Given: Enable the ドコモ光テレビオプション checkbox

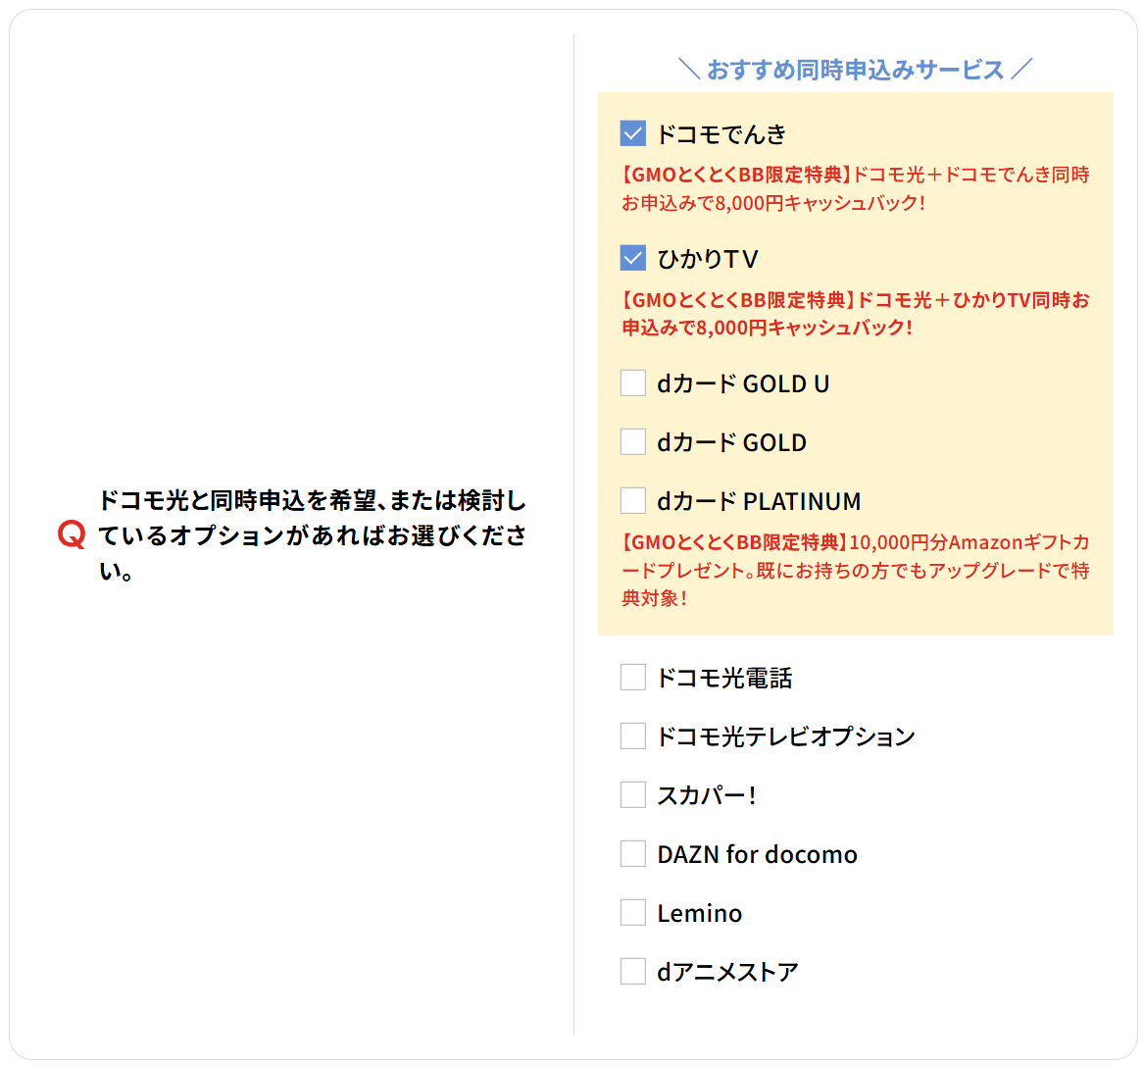Looking at the screenshot, I should point(632,735).
